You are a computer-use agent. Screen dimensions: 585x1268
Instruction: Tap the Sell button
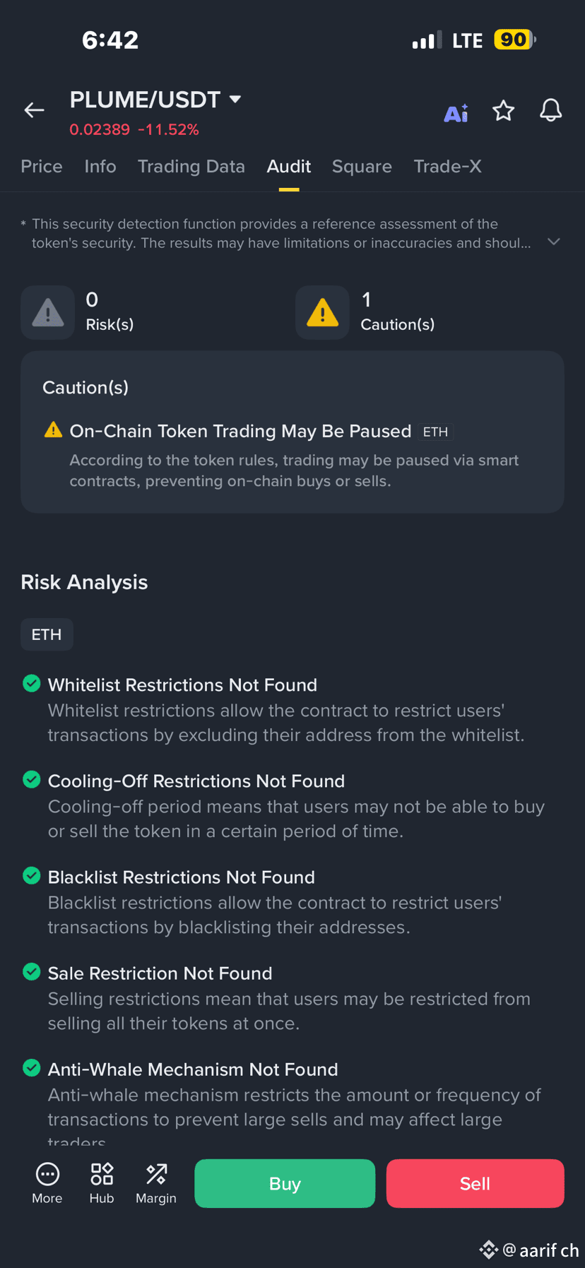pos(475,1183)
